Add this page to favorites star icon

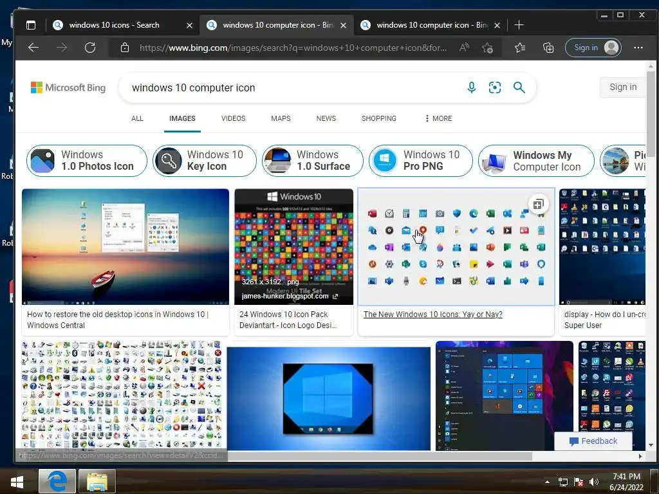tap(488, 48)
